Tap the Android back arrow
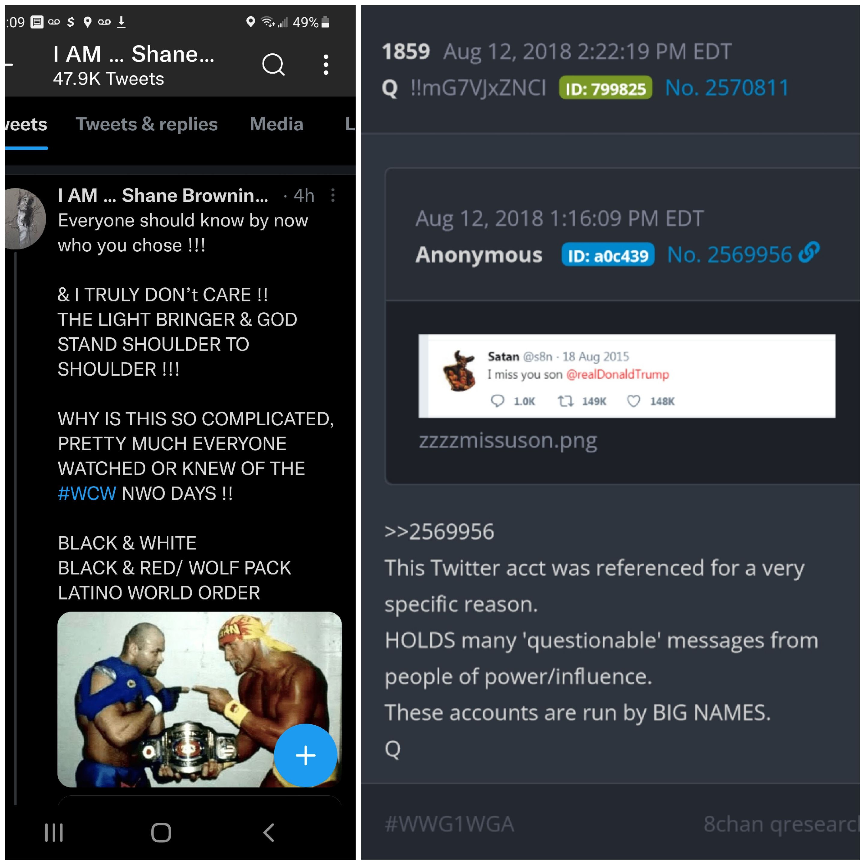 point(269,833)
